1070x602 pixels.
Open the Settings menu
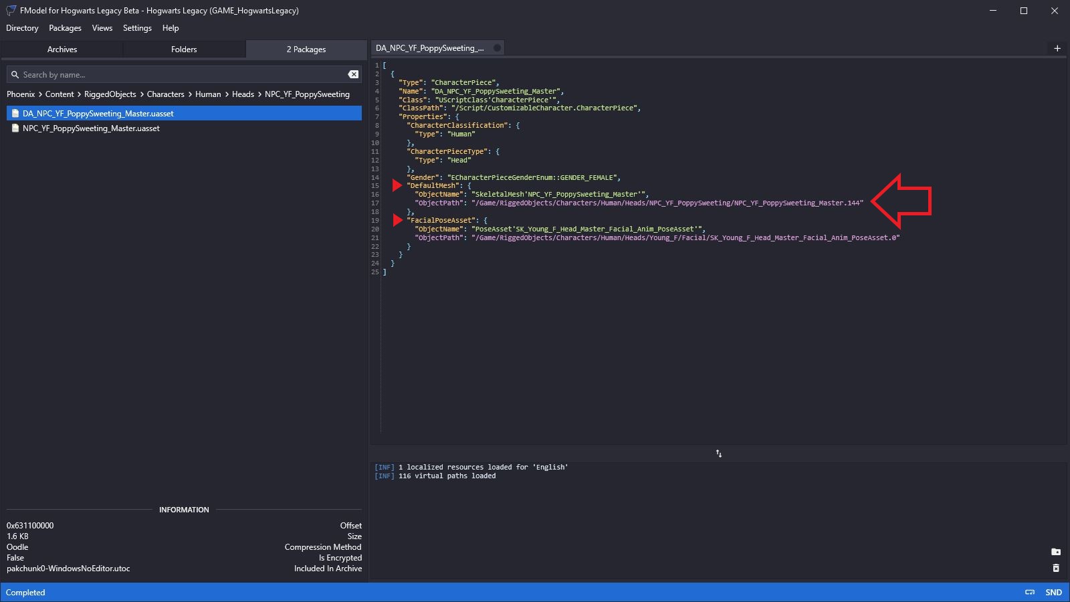click(x=137, y=28)
